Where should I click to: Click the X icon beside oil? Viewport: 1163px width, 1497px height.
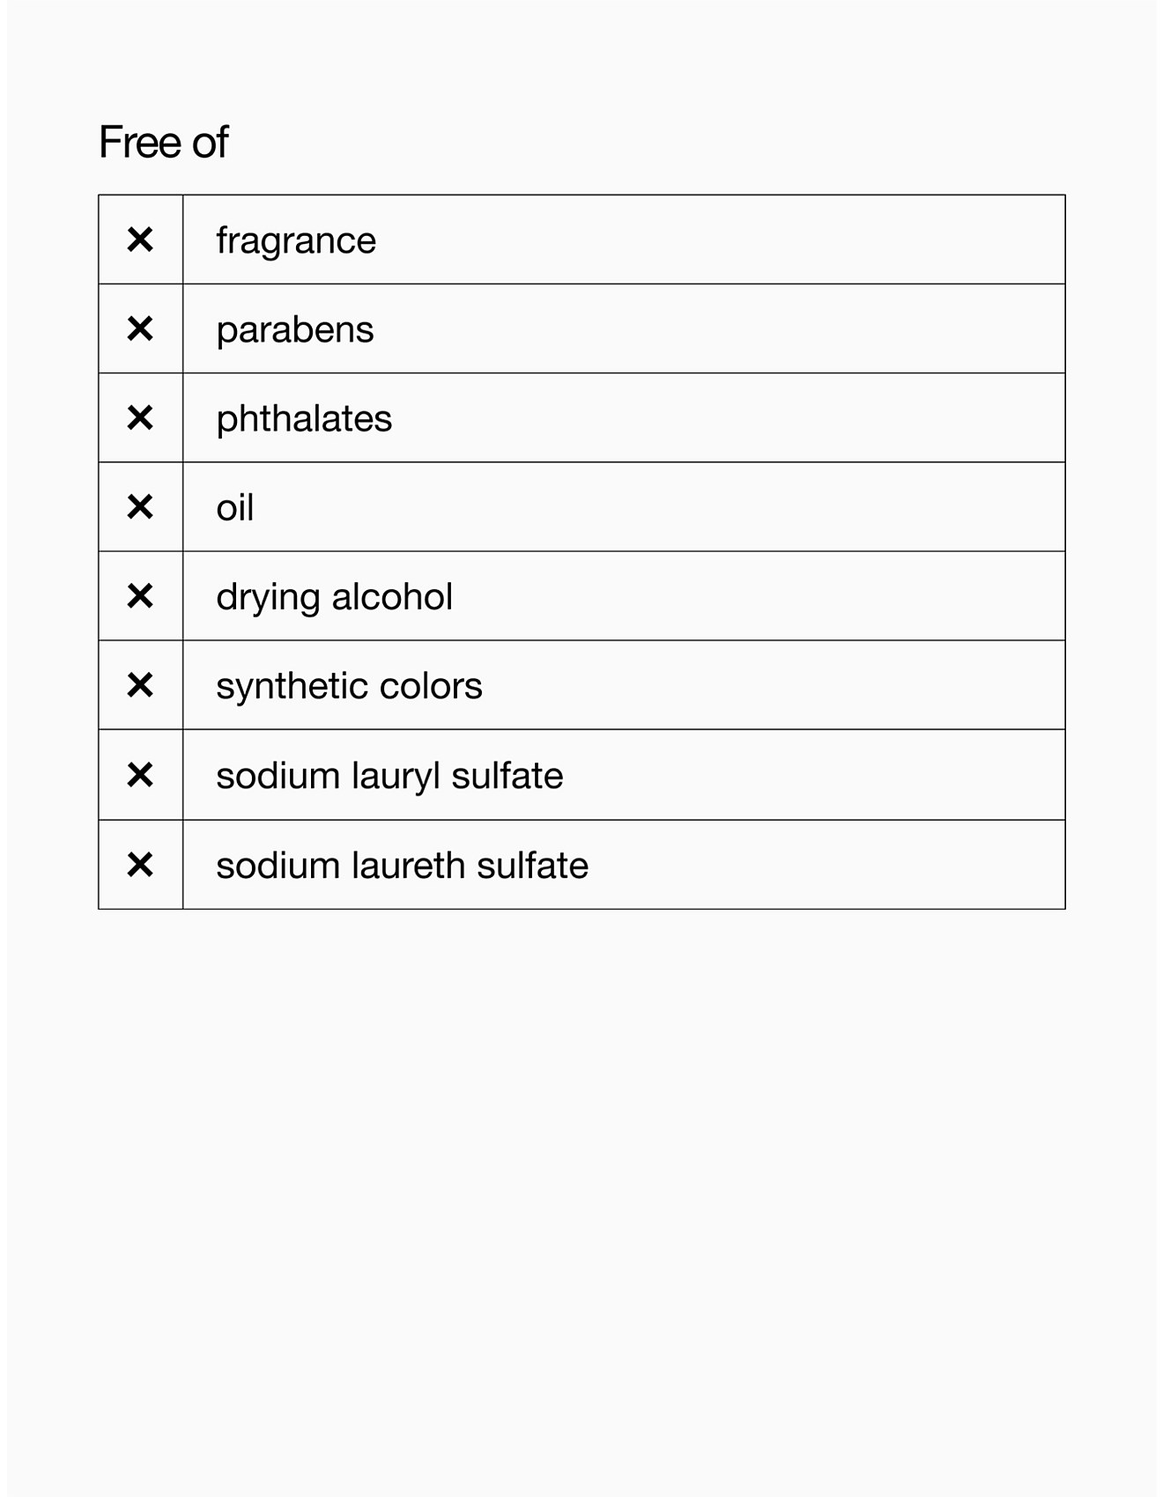[x=140, y=507]
